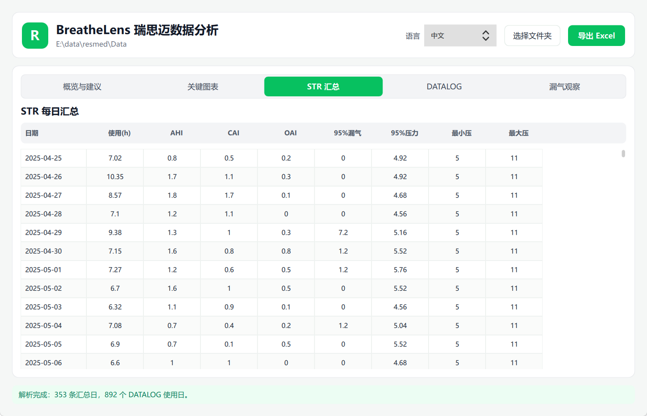This screenshot has height=416, width=647.
Task: Go to the DATALOG tab
Action: [x=444, y=87]
